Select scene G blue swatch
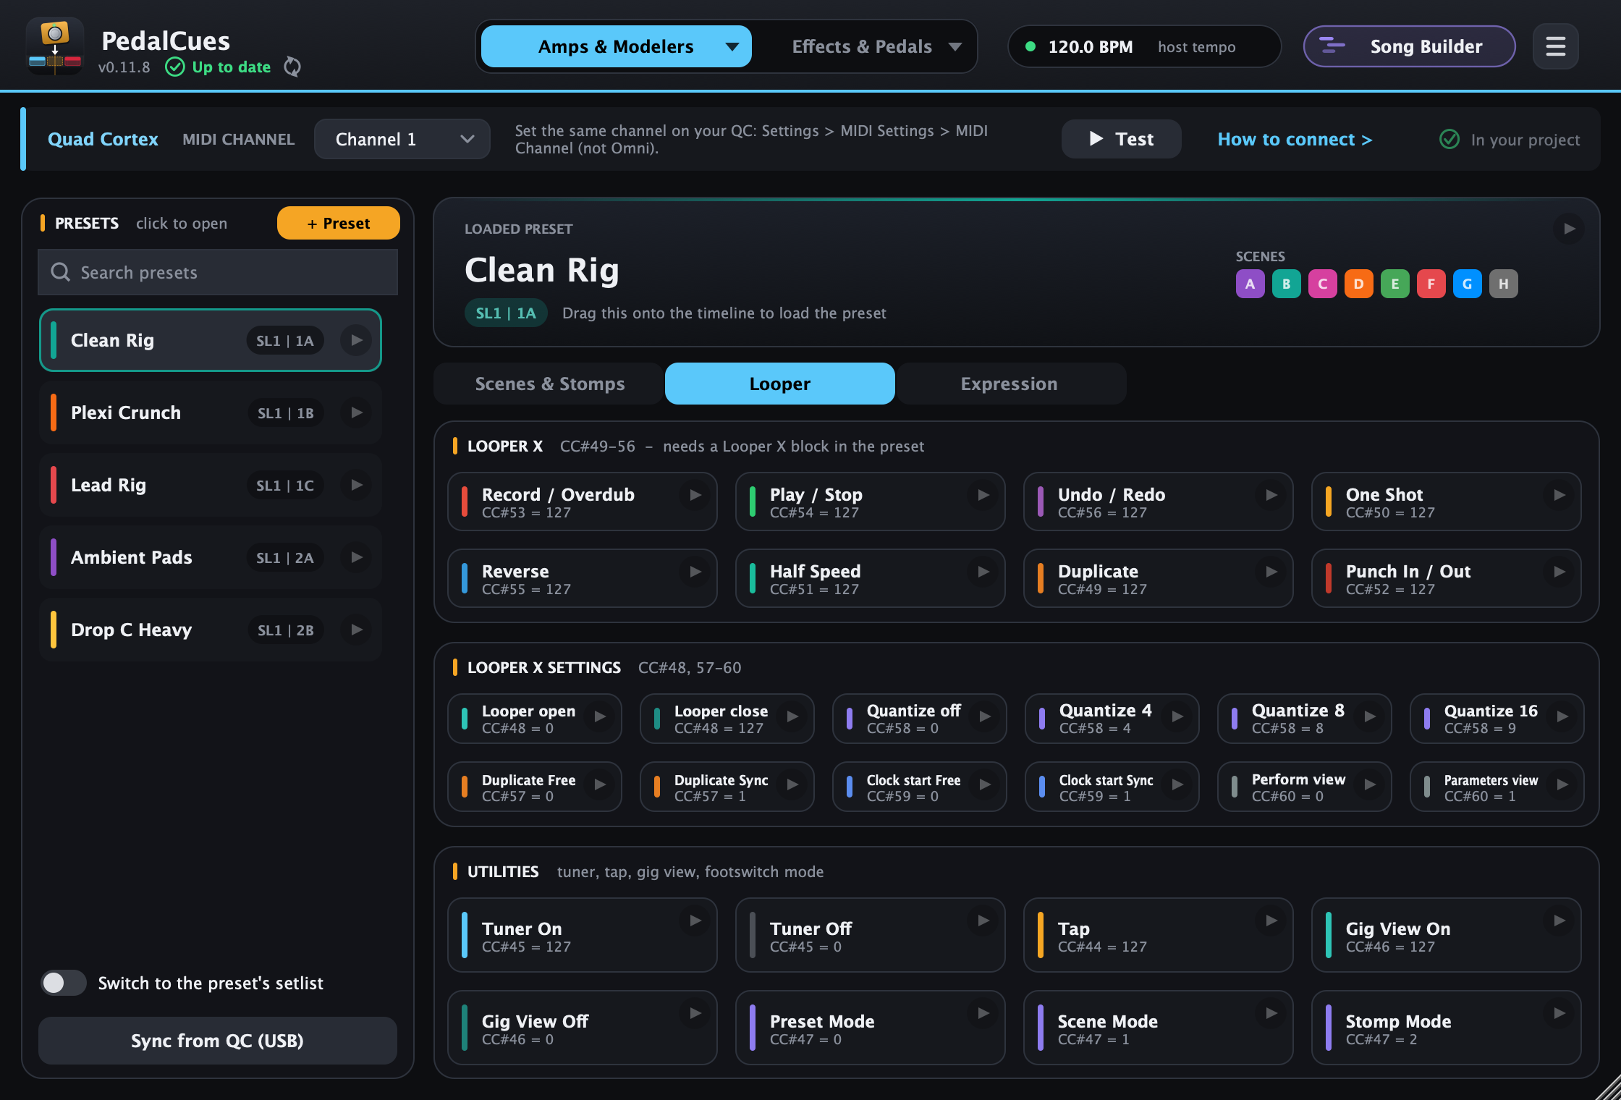Image resolution: width=1621 pixels, height=1100 pixels. coord(1467,284)
